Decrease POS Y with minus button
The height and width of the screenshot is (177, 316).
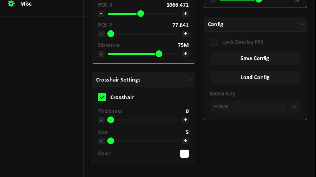pyautogui.click(x=101, y=34)
